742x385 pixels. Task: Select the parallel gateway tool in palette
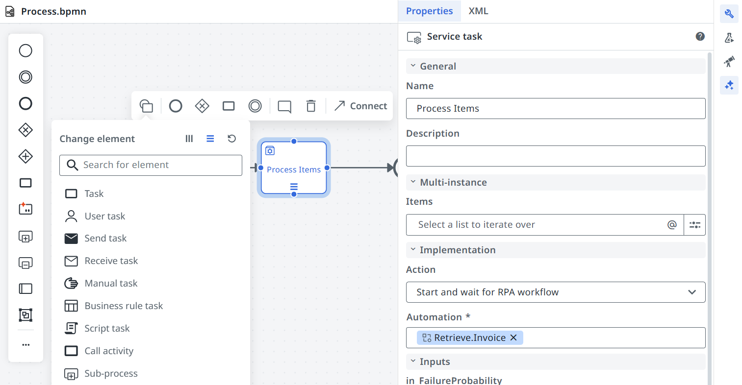click(x=26, y=156)
